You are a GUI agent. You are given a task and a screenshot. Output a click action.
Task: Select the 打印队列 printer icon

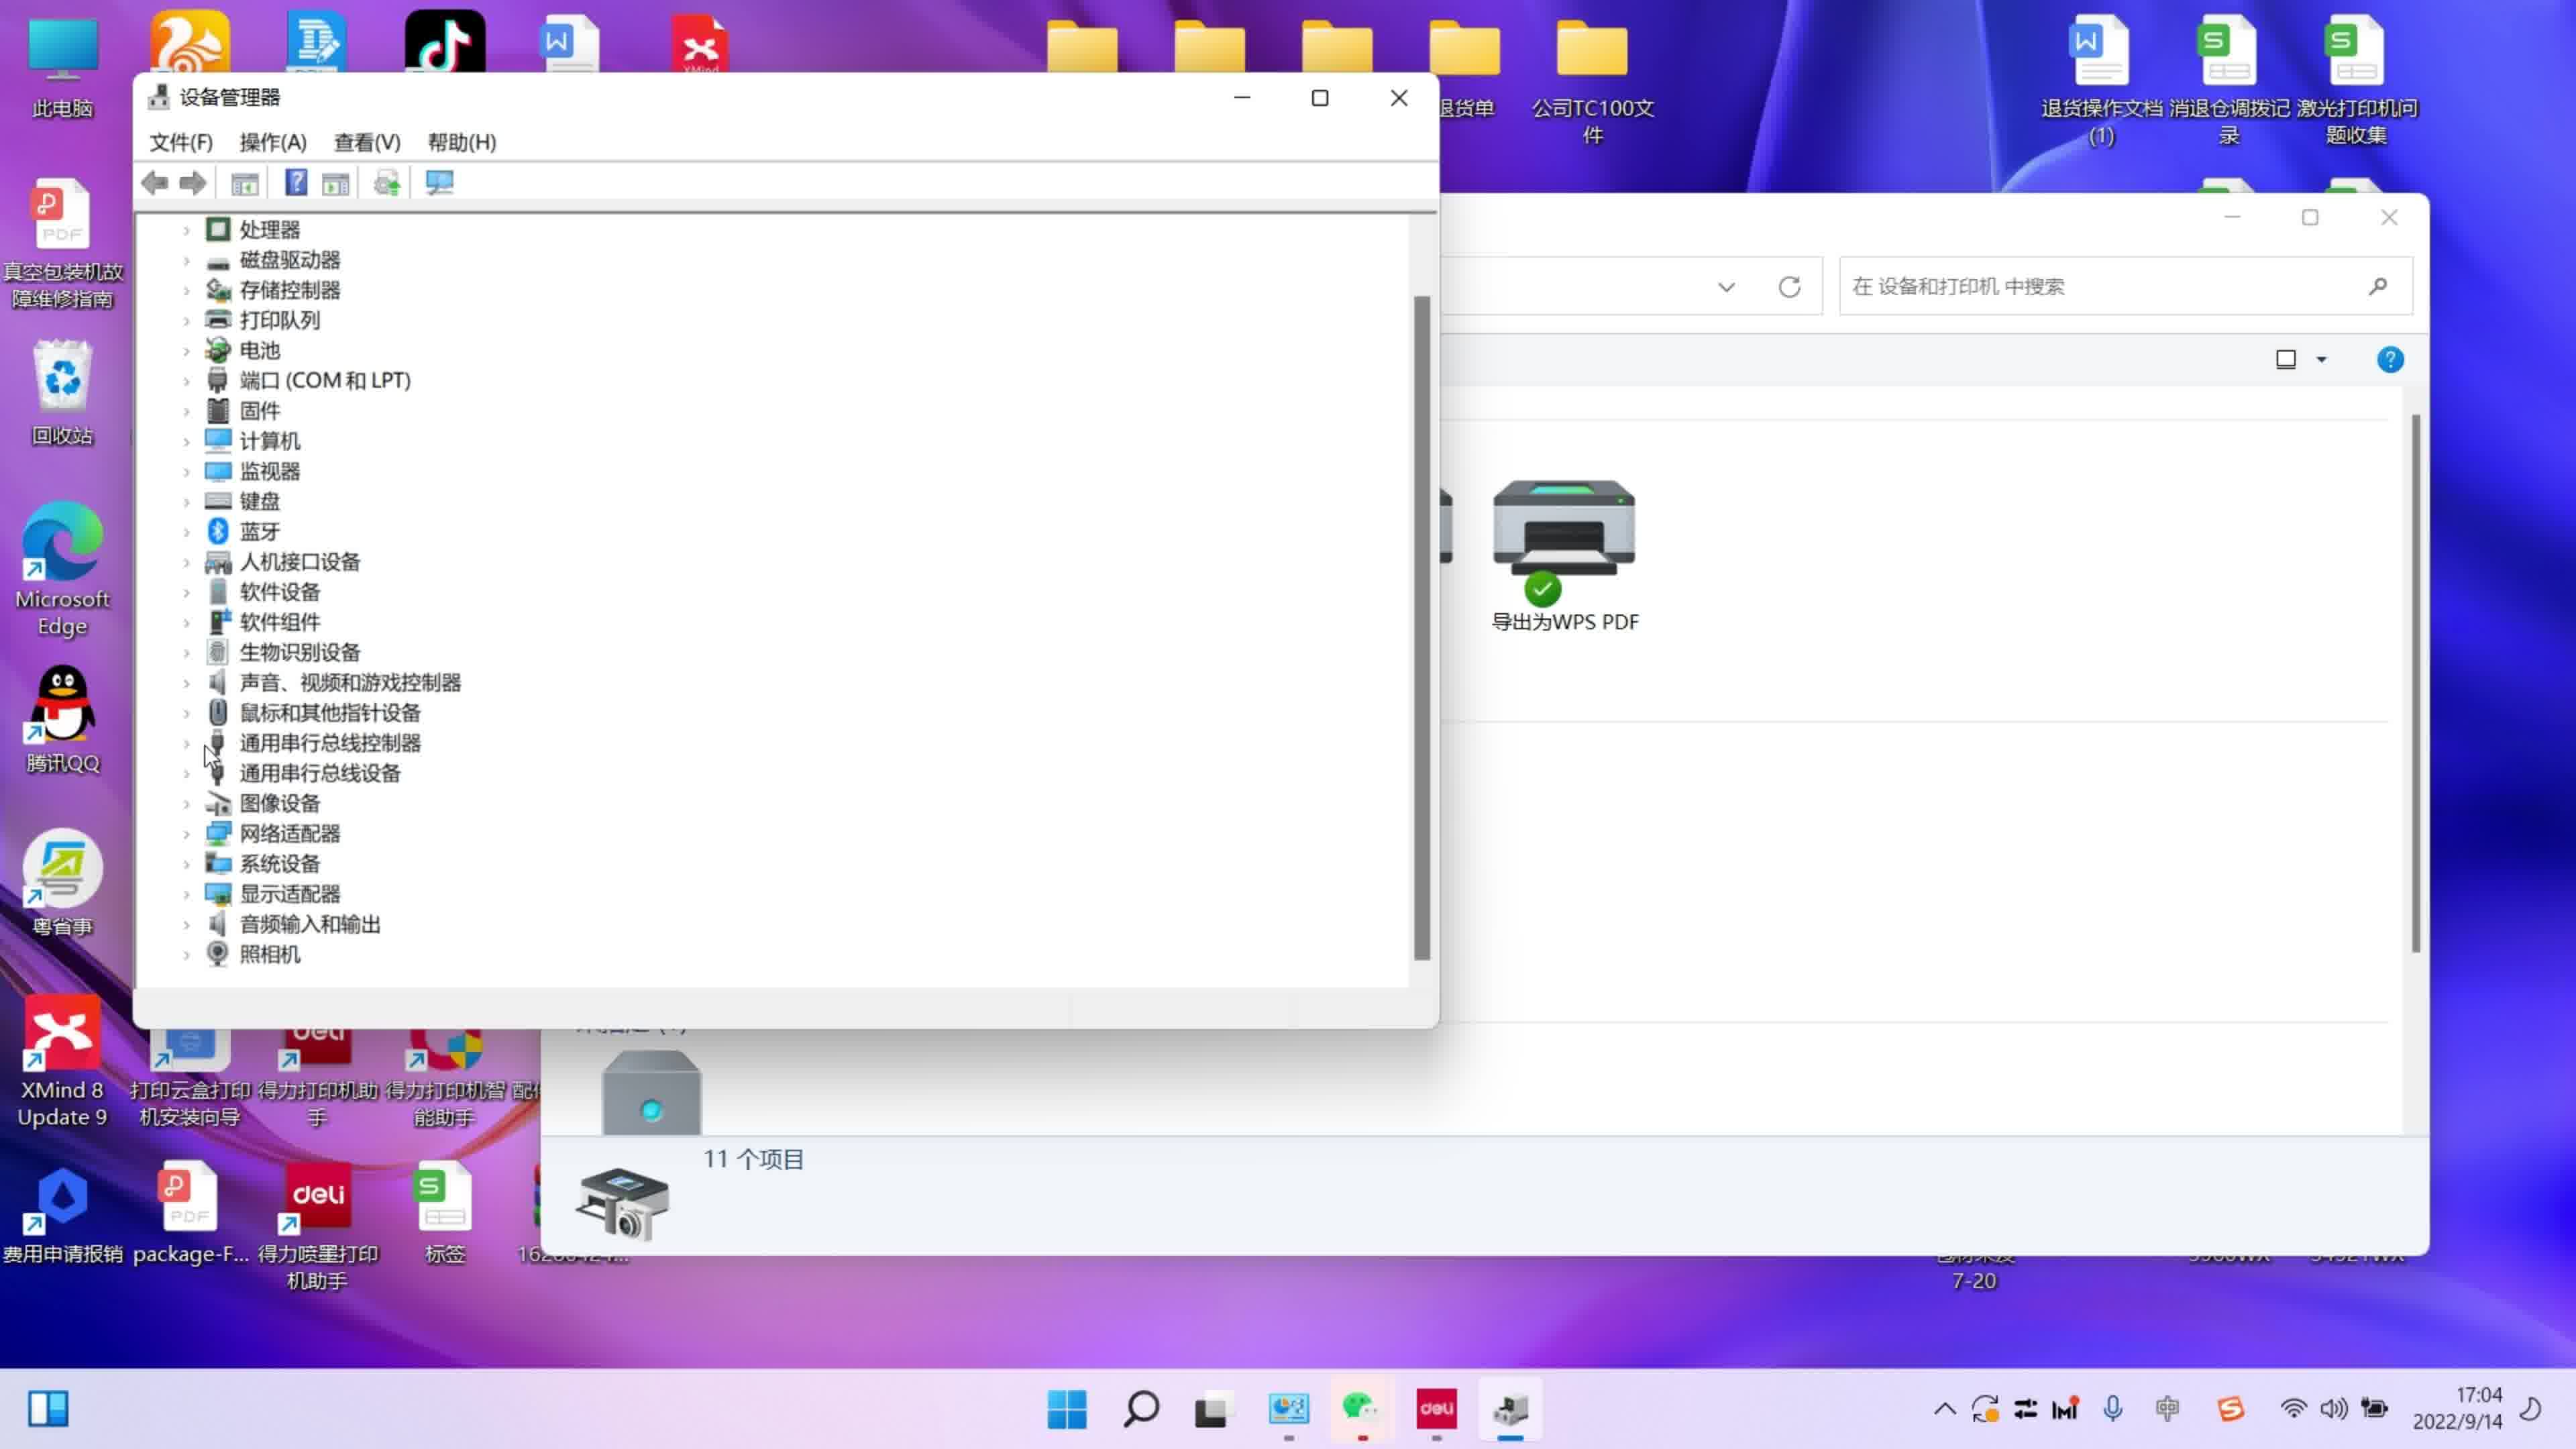218,320
